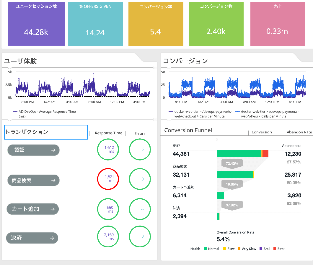313x265 pixels.
Task: Switch to the Abandon Rate tab
Action: pyautogui.click(x=299, y=132)
